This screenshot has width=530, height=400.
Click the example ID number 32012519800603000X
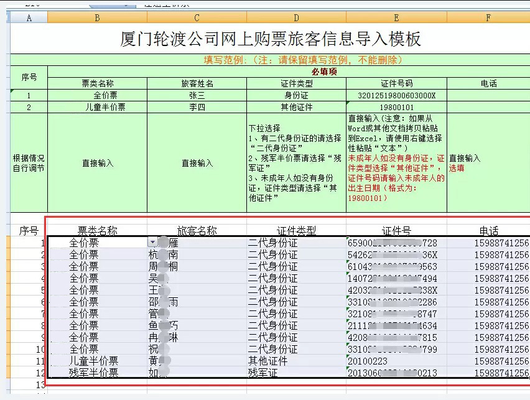[396, 95]
